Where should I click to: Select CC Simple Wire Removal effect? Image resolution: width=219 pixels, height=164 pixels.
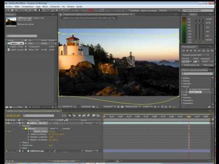199,89
